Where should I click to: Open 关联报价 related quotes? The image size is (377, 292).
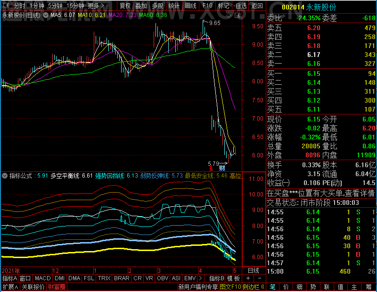pos(33,287)
